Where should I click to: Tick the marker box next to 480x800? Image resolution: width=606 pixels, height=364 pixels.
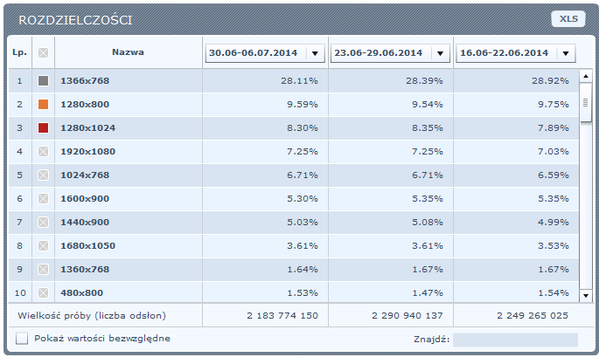44,292
